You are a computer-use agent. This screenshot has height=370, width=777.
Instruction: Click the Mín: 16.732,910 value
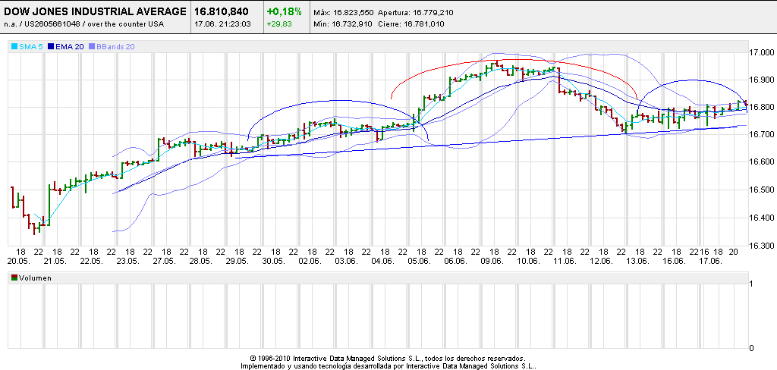pos(343,24)
